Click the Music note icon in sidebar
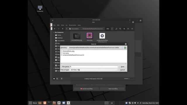 pyautogui.click(x=56, y=43)
